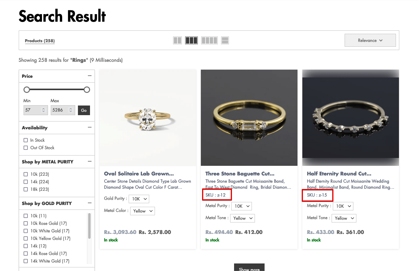Enable the 14k (224) metal purity filter
The height and width of the screenshot is (271, 418).
26,182
